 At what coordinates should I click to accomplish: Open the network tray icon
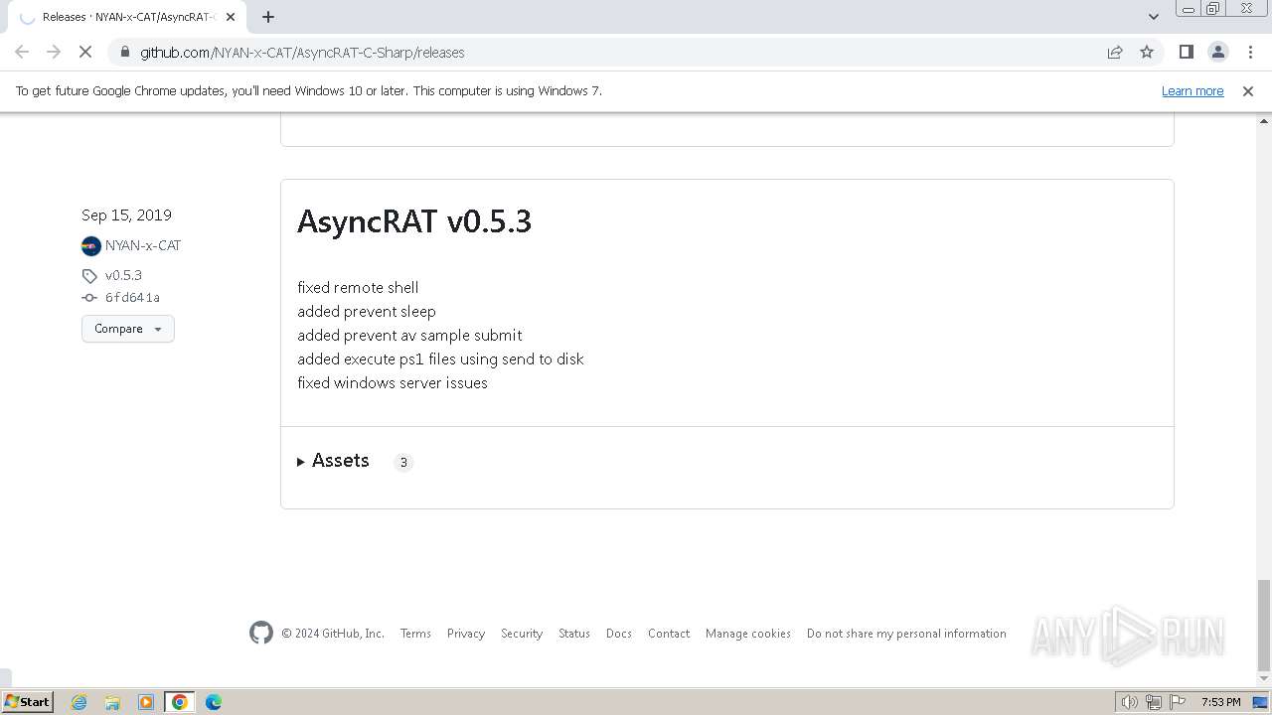[1154, 702]
